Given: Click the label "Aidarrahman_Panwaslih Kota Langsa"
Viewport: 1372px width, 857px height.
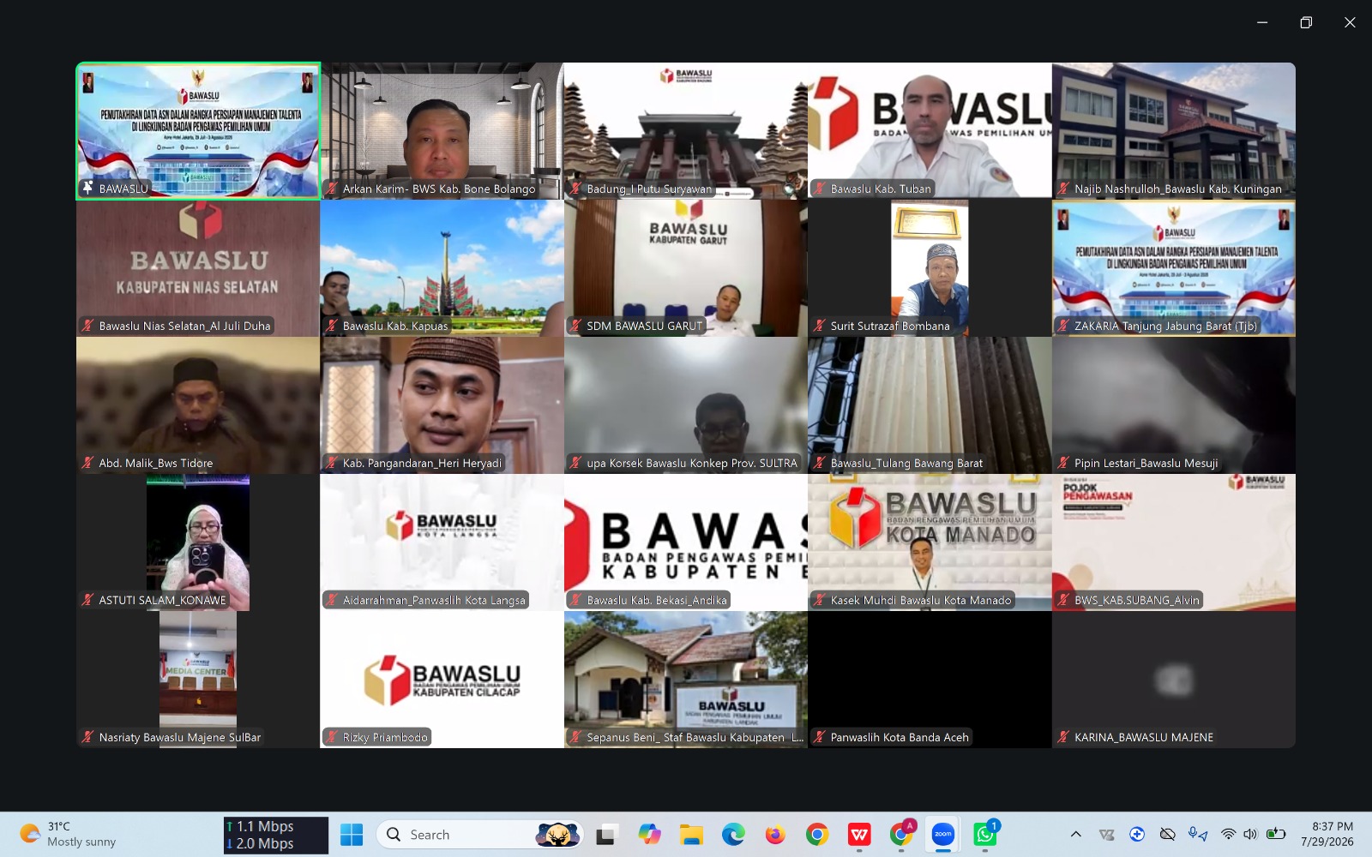Looking at the screenshot, I should [434, 600].
